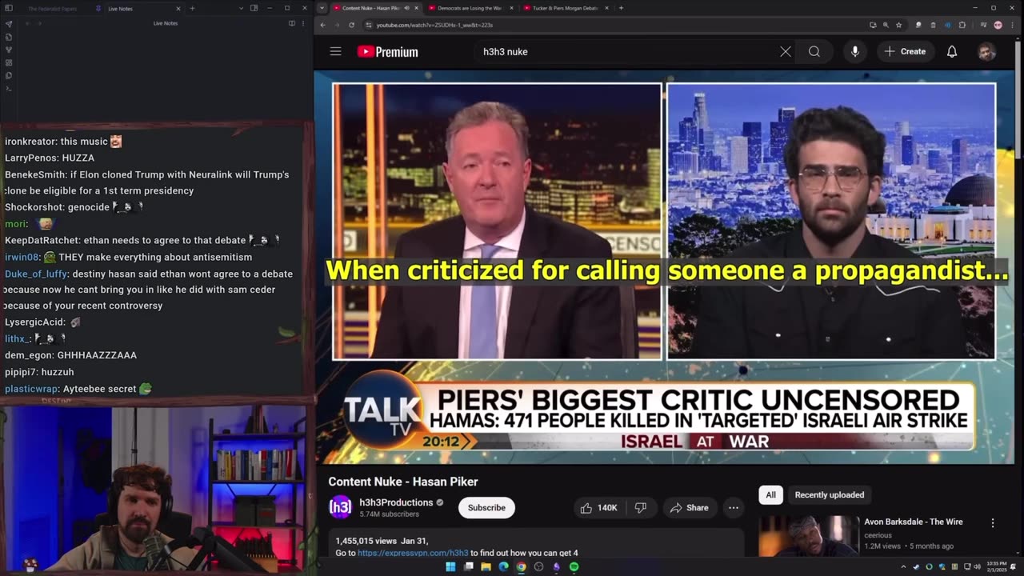Play or pause the YouTube video
The image size is (1024, 576).
pyautogui.click(x=664, y=268)
